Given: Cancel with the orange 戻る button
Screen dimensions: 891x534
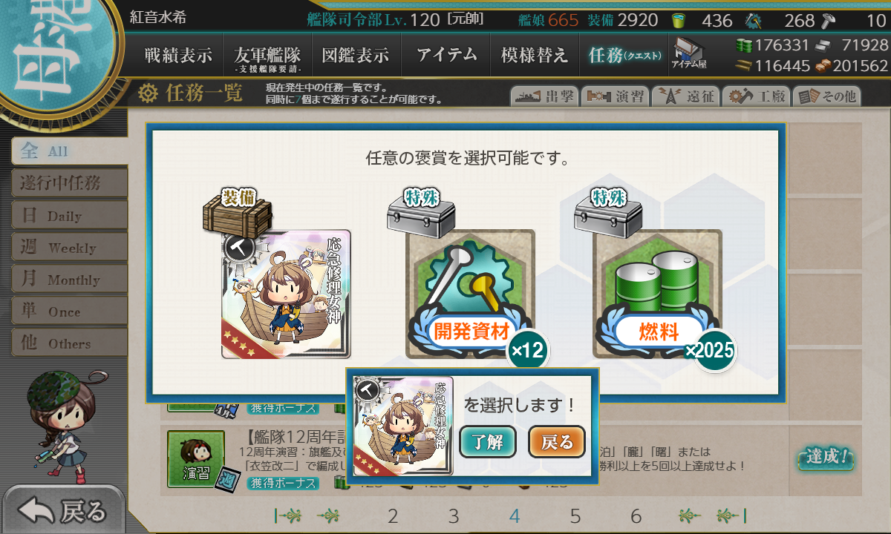Looking at the screenshot, I should click(x=556, y=442).
